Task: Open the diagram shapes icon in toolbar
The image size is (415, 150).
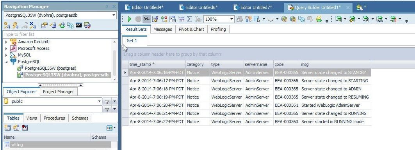Action: (164, 19)
